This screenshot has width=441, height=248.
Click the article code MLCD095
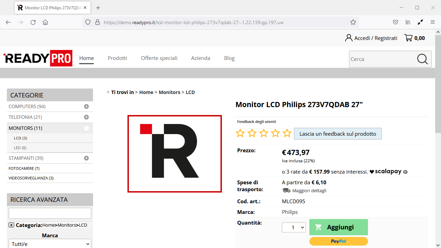(x=294, y=201)
